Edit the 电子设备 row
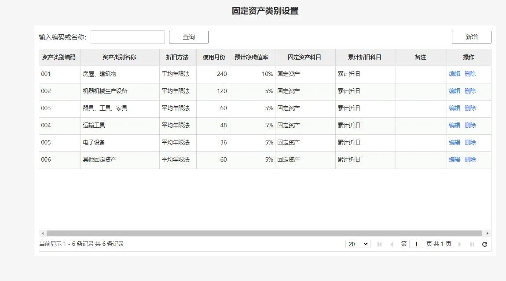 click(x=454, y=142)
